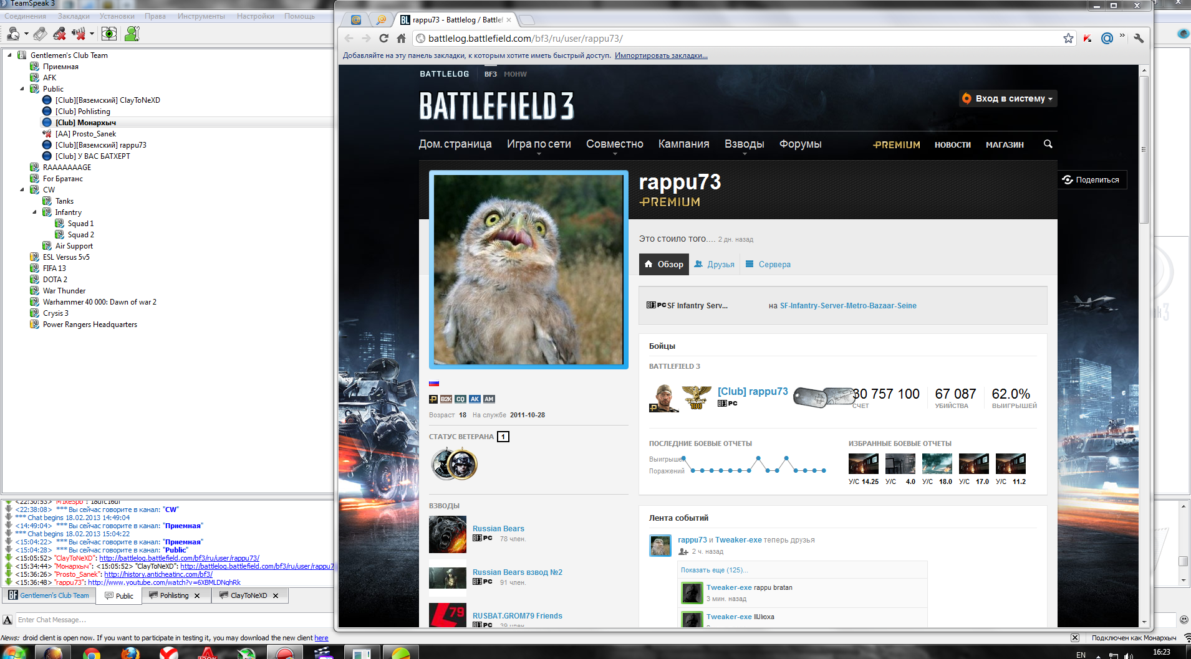This screenshot has height=659, width=1191.
Task: Open the Сервера profile tab
Action: pos(768,264)
